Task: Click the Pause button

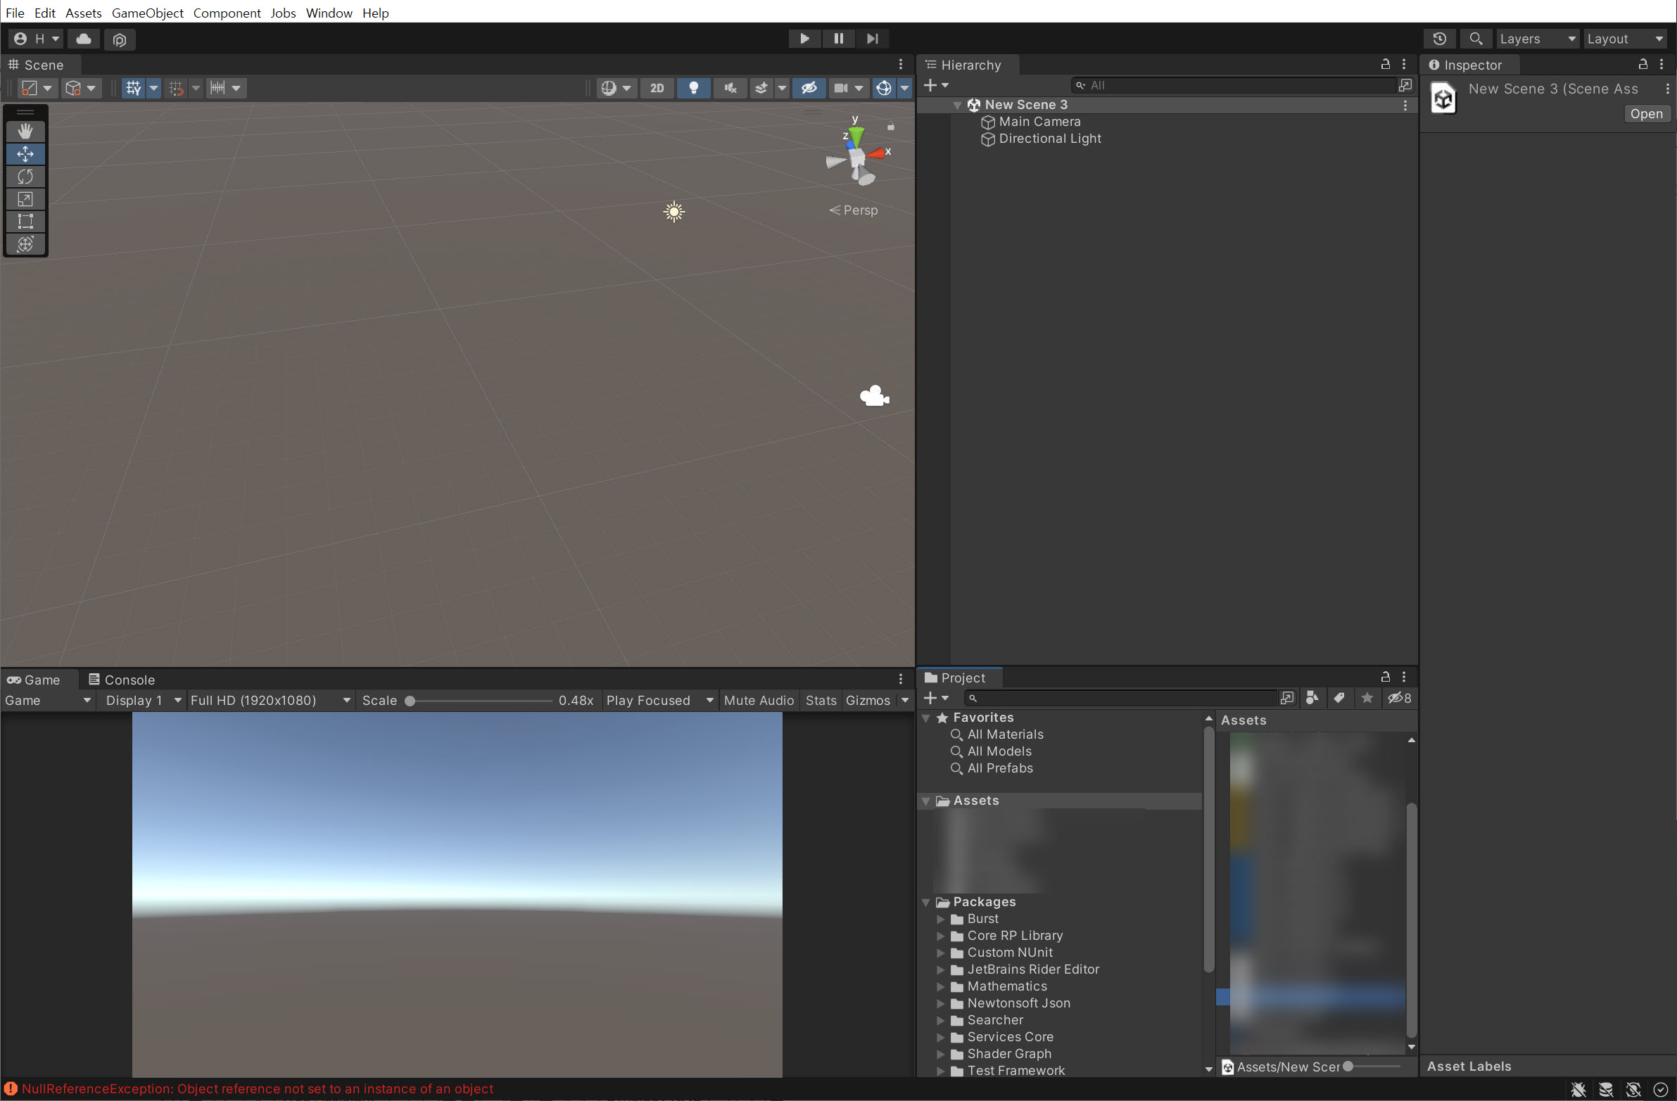Action: coord(837,39)
